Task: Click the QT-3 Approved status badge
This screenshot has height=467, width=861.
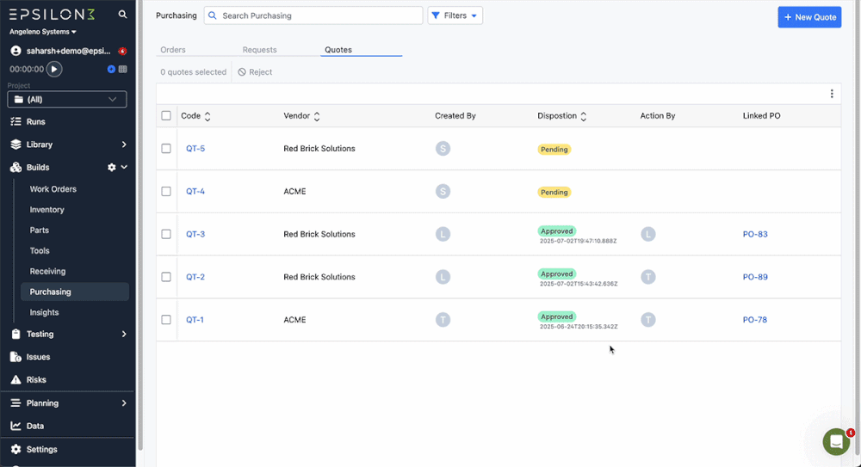Action: 556,231
